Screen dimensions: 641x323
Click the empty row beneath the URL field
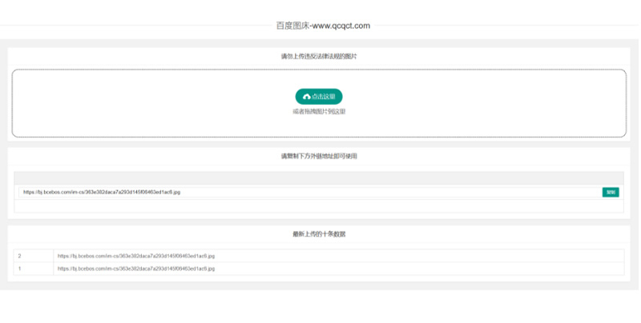pyautogui.click(x=319, y=206)
